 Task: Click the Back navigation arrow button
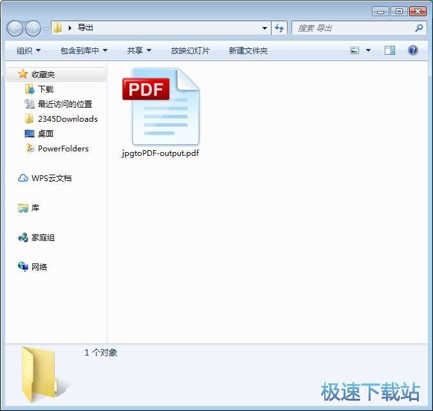point(15,28)
